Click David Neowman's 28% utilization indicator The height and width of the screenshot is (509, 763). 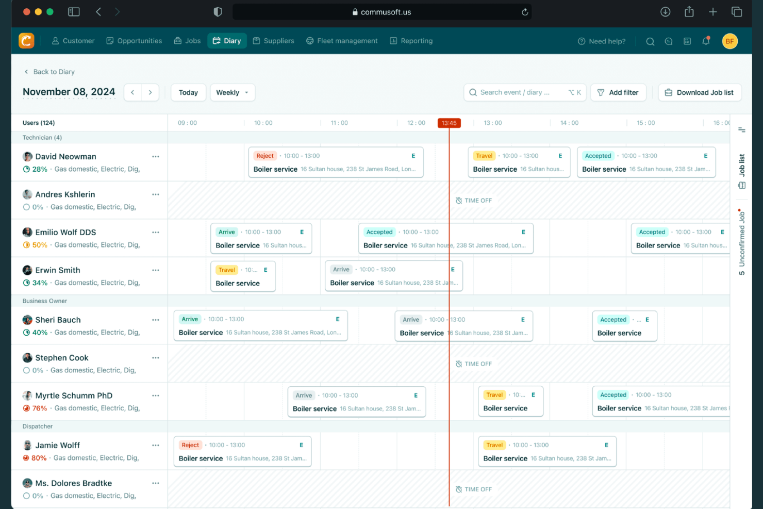coord(35,169)
